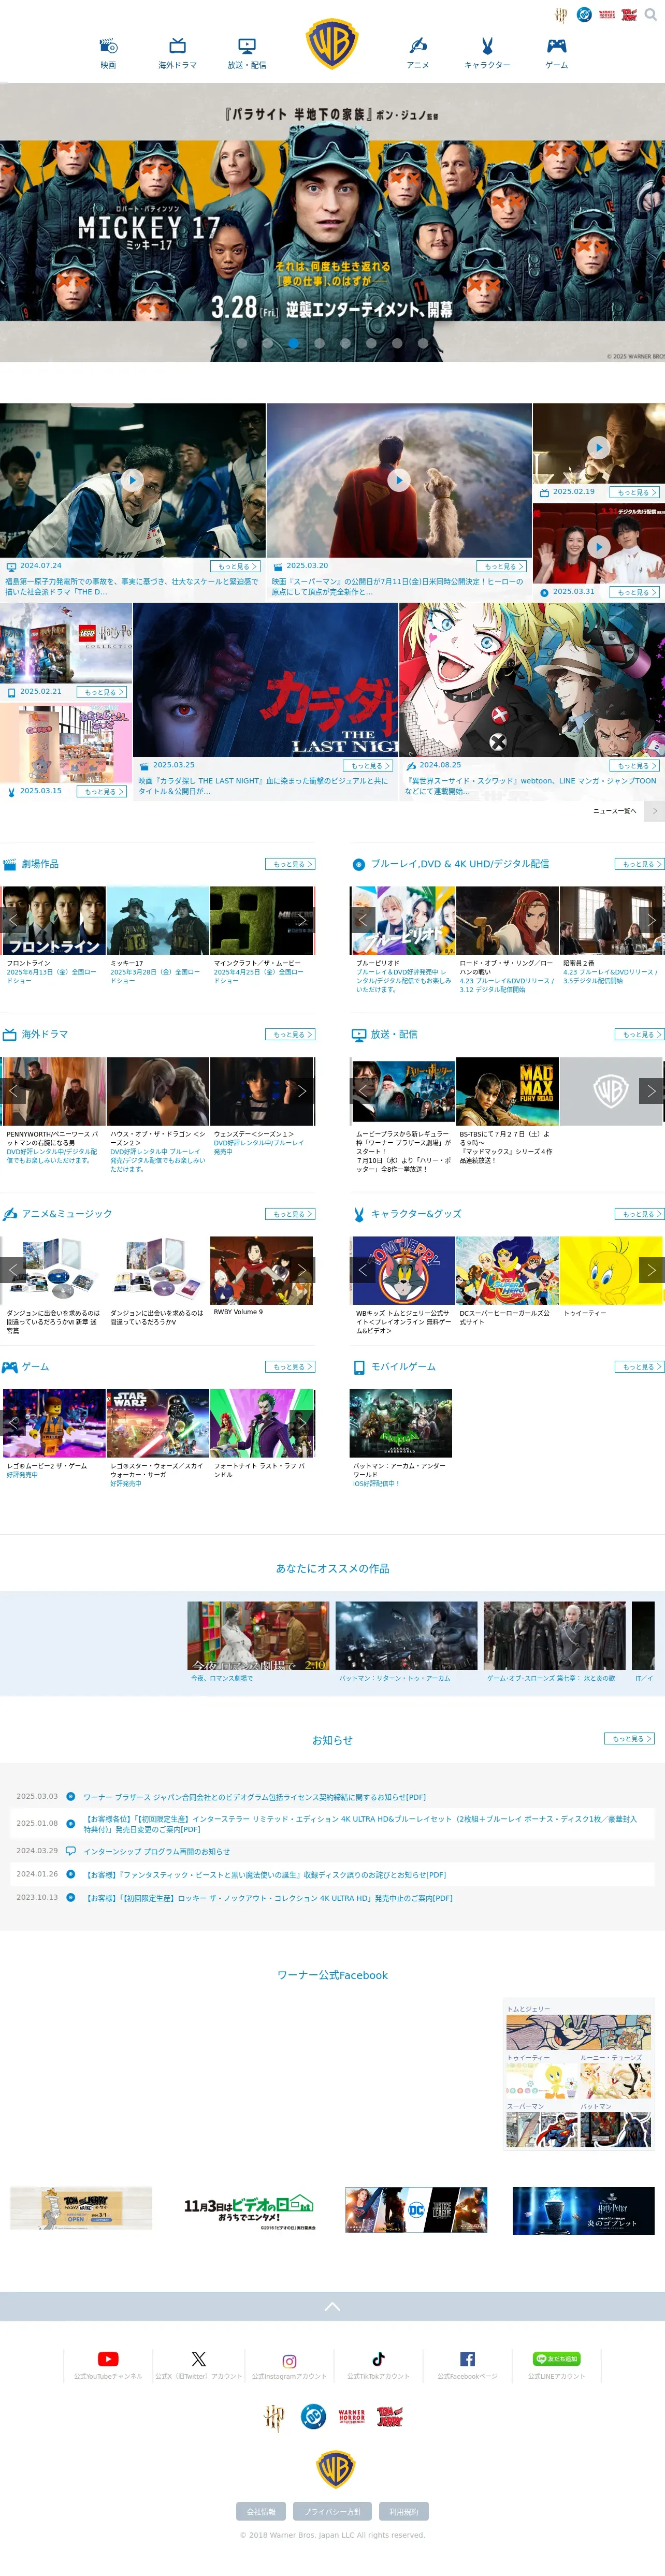The height and width of the screenshot is (2576, 665).
Task: Play the 2025.02.19 news video
Action: (598, 447)
